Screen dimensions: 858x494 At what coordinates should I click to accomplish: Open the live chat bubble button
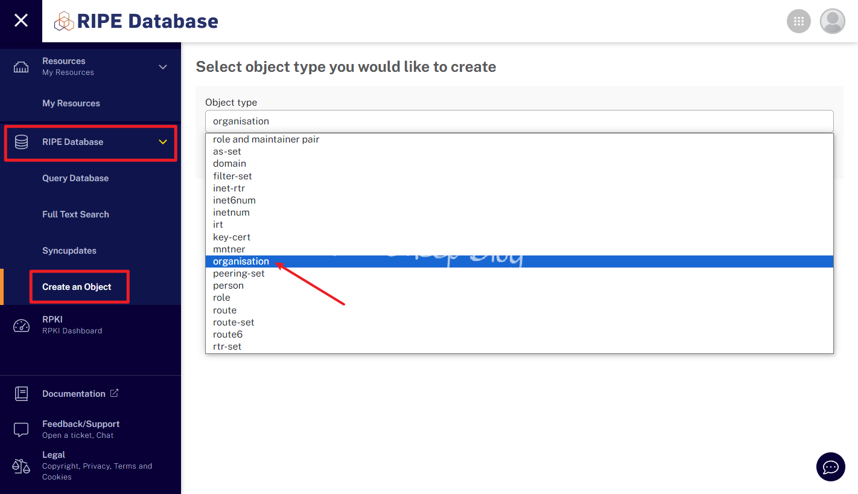click(831, 467)
